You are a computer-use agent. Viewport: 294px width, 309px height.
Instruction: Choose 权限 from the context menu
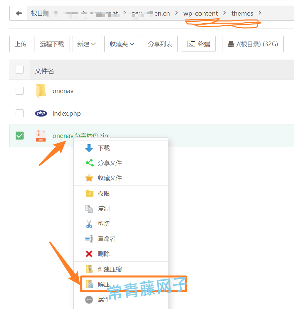[x=121, y=193]
